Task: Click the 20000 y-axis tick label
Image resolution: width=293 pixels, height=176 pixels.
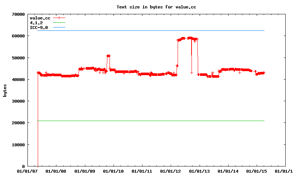Action: 17,123
